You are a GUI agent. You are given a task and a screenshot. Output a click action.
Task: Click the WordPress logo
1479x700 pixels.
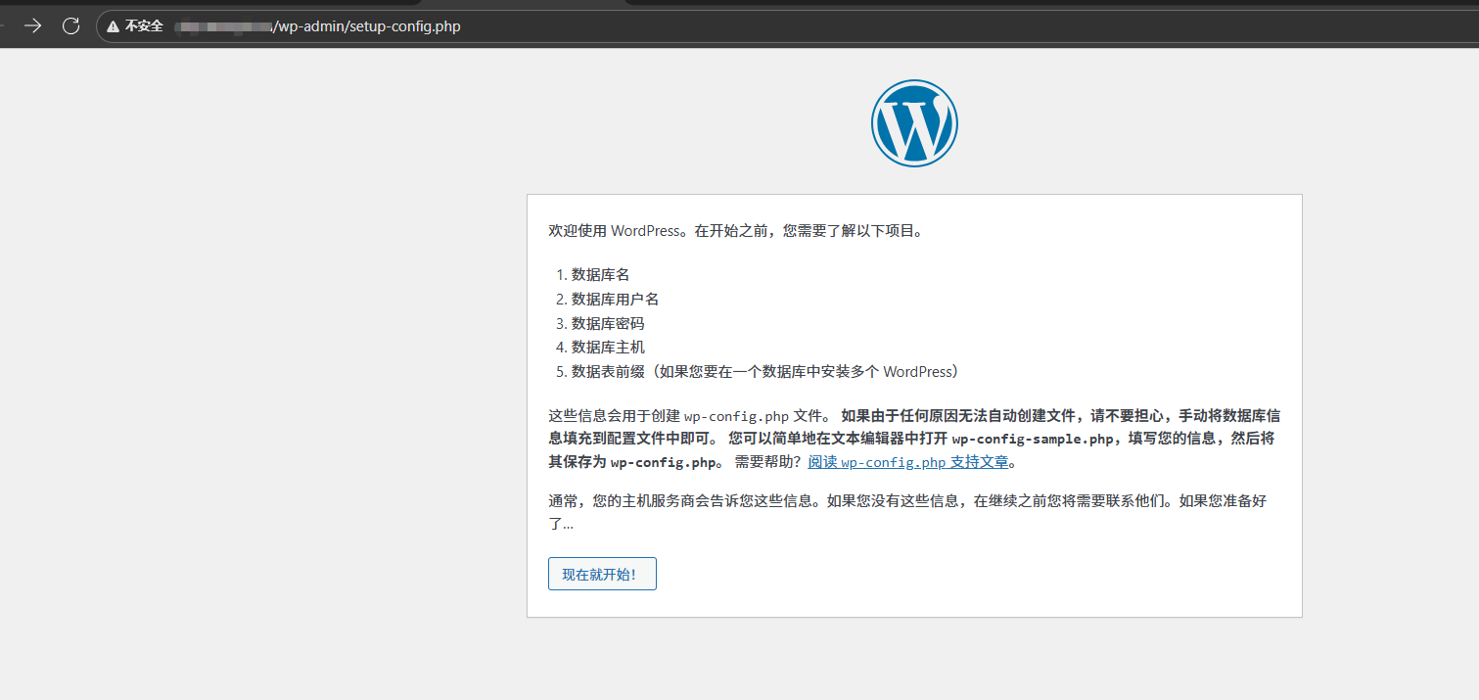[x=914, y=122]
